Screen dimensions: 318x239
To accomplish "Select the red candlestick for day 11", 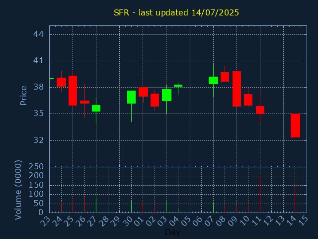I will click(x=260, y=110).
